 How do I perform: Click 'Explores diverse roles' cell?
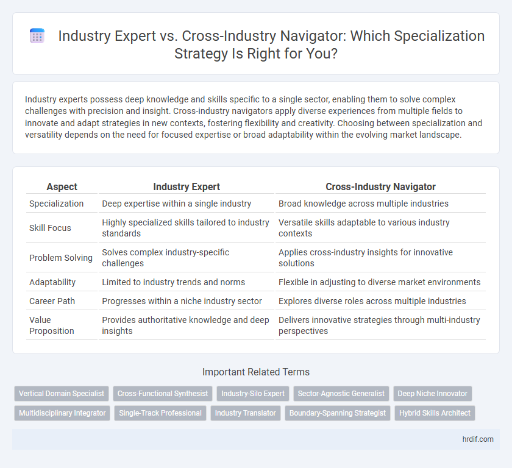tap(380, 301)
